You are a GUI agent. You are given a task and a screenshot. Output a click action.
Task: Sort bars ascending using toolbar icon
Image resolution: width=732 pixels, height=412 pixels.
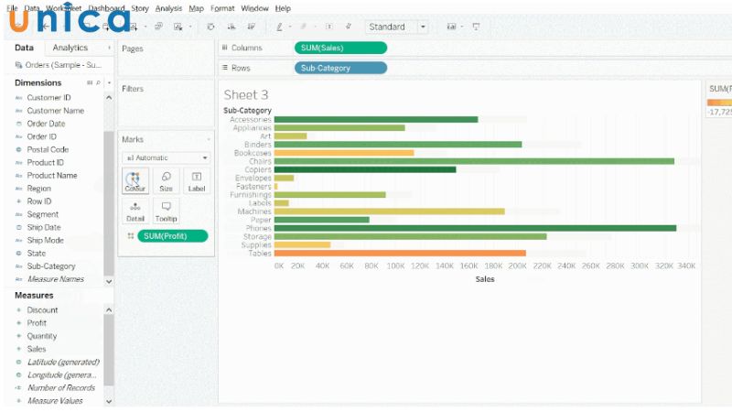point(230,27)
